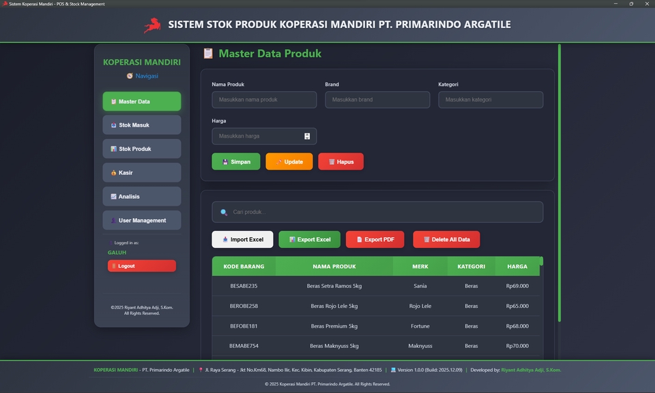Click the Harga field spinner arrows
Screen dimensions: 655x393
(x=307, y=136)
